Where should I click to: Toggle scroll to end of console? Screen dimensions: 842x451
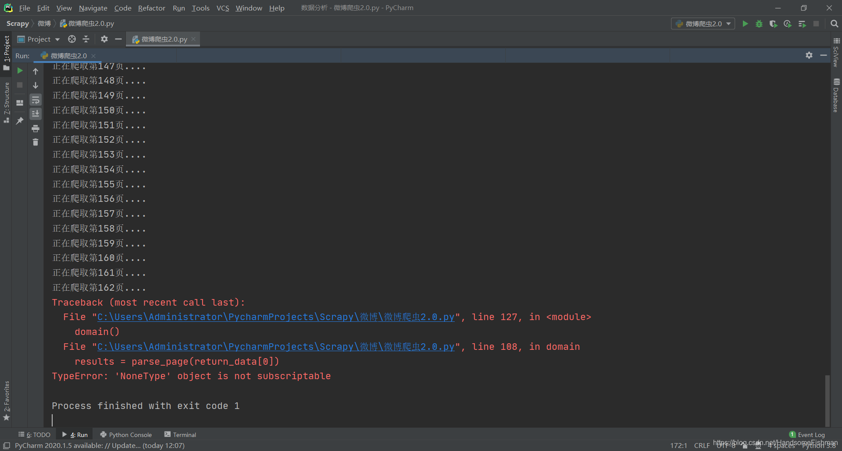(x=36, y=114)
